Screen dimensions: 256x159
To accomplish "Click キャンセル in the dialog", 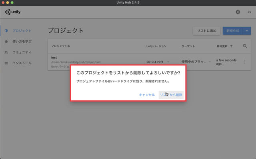I will (147, 95).
